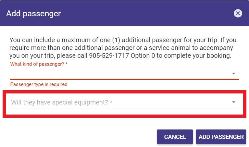Screen dimensions: 249x147
Task: Open the special equipment dropdown arrow
Action: tap(234, 102)
